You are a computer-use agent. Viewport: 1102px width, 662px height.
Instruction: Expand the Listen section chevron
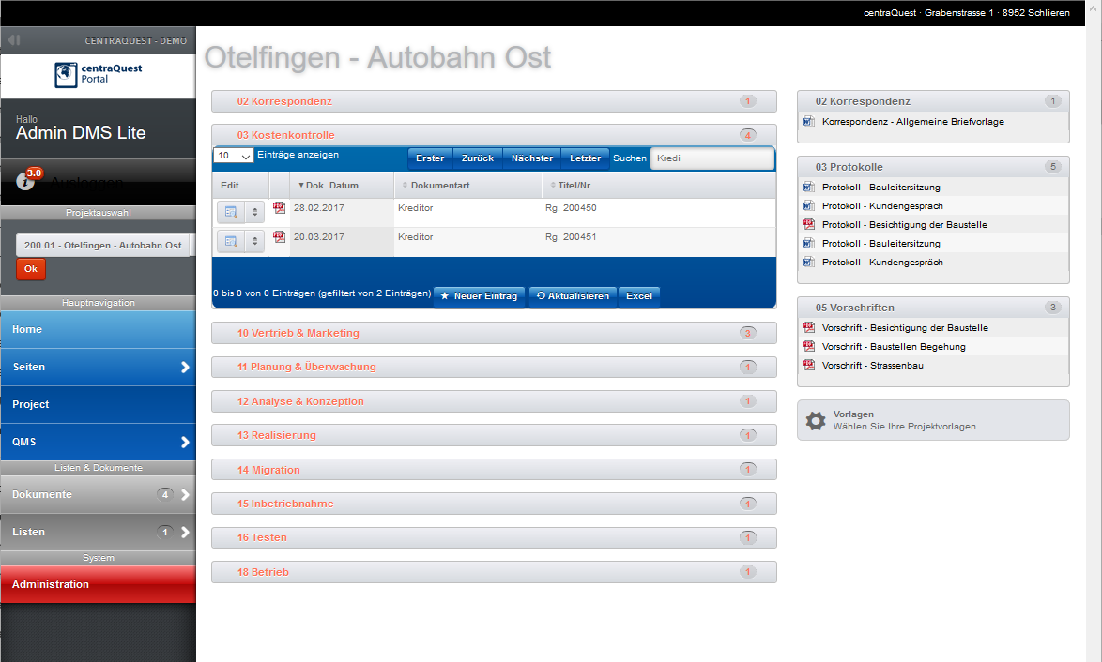point(185,532)
